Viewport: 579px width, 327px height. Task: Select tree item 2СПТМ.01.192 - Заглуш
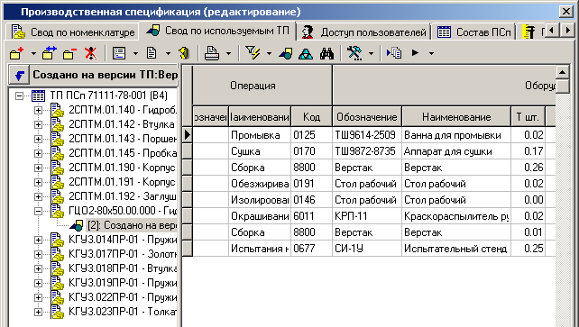pyautogui.click(x=123, y=196)
